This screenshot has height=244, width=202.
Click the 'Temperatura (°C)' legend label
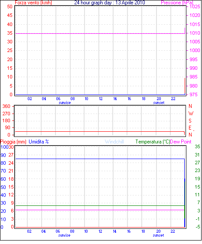coord(153,142)
